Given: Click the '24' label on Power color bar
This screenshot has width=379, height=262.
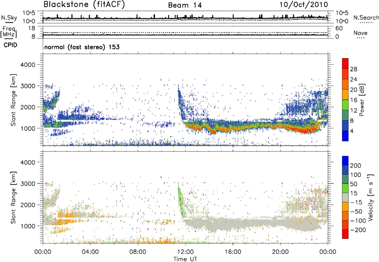Looking at the screenshot, I should pos(353,79).
